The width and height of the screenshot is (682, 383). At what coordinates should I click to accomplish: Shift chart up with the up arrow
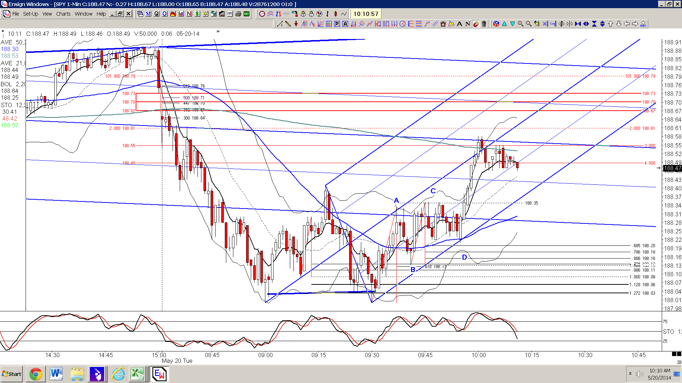(x=611, y=24)
